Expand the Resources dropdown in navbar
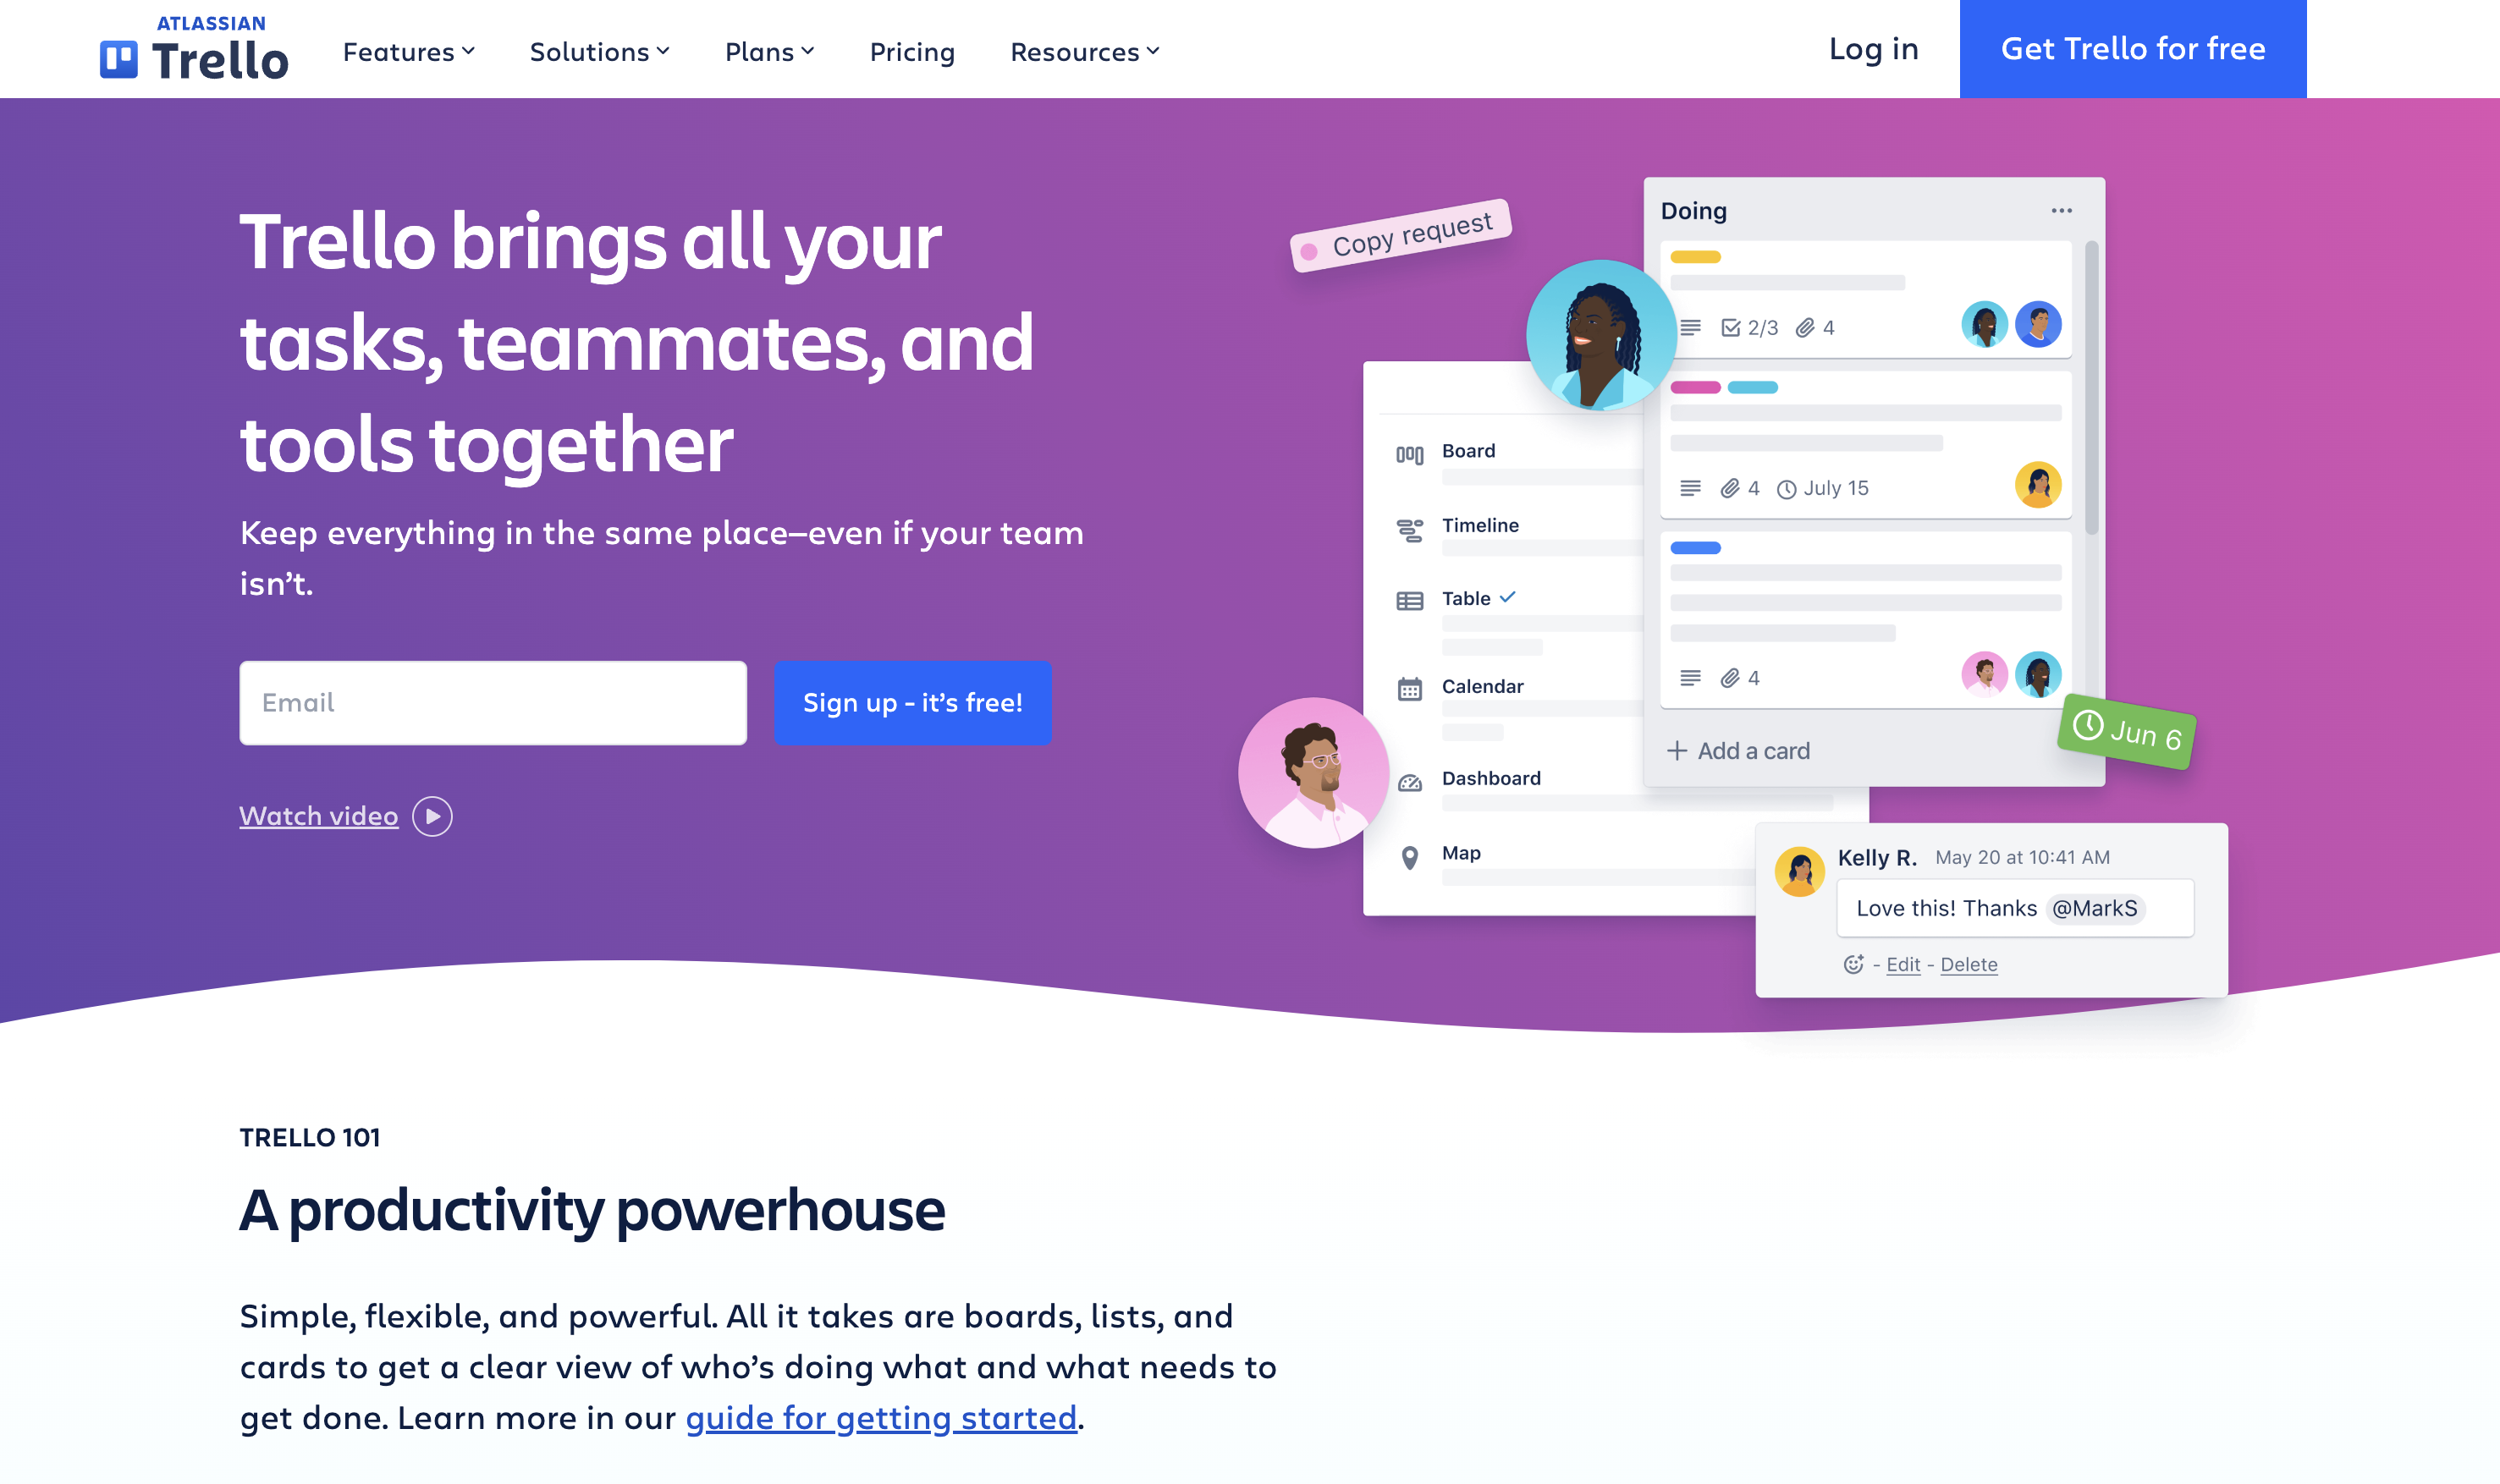 [x=1083, y=49]
